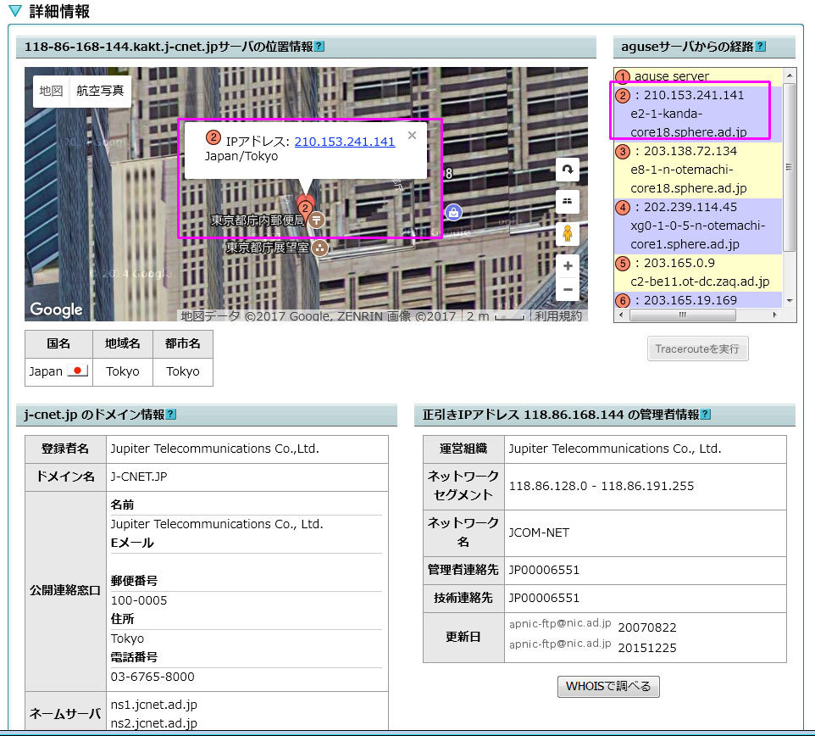Screen dimensions: 815x736
Task: Open help icon beside 管理者情報 heading
Action: tap(706, 415)
